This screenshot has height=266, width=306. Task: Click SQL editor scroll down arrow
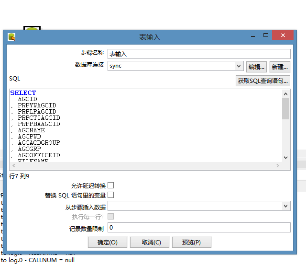click(x=285, y=158)
